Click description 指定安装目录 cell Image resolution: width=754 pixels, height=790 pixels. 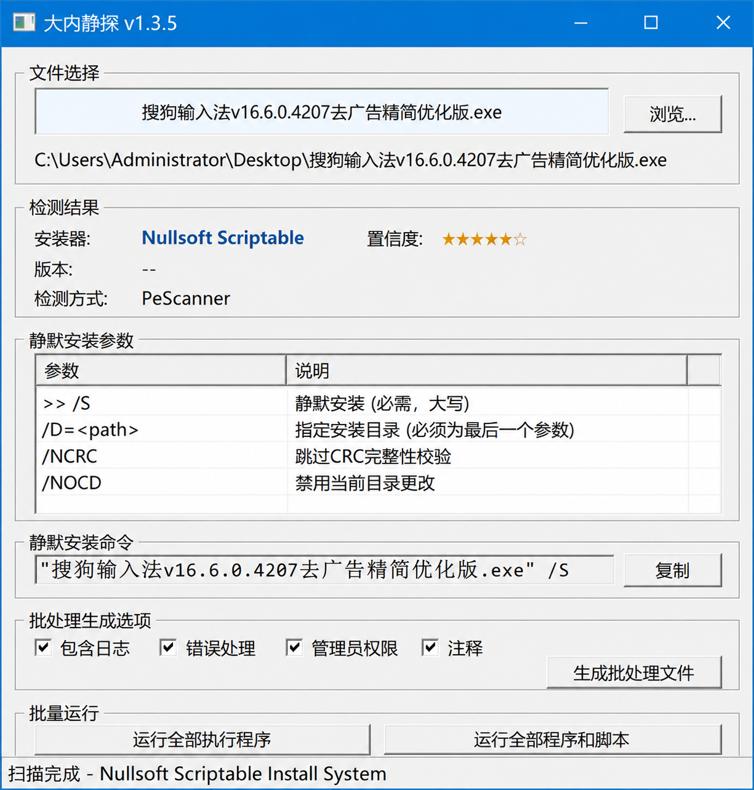[435, 429]
